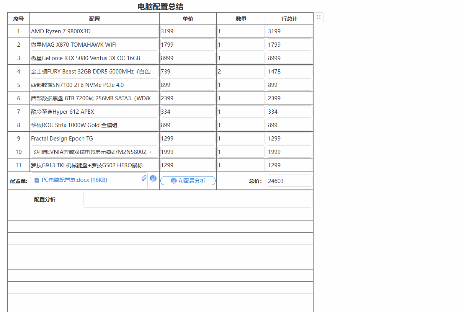Click the 酷冷至尊Hyper 612 APEX field
The width and height of the screenshot is (459, 312).
pyautogui.click(x=94, y=112)
